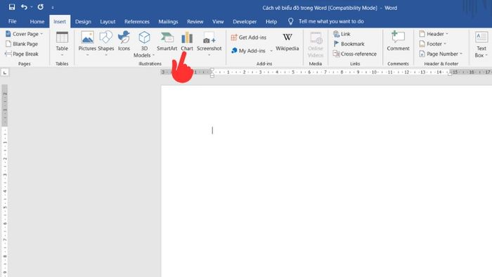Click the Pictures dropdown arrow
This screenshot has width=492, height=277.
tap(87, 56)
